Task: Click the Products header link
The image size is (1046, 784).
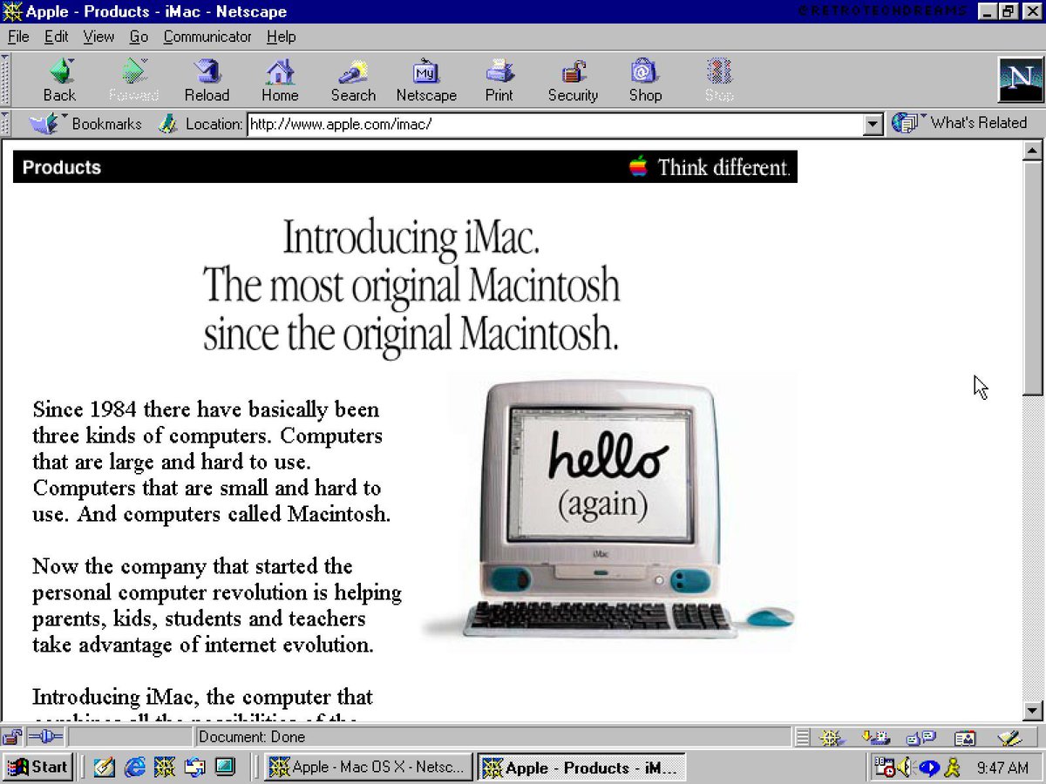Action: coord(62,168)
